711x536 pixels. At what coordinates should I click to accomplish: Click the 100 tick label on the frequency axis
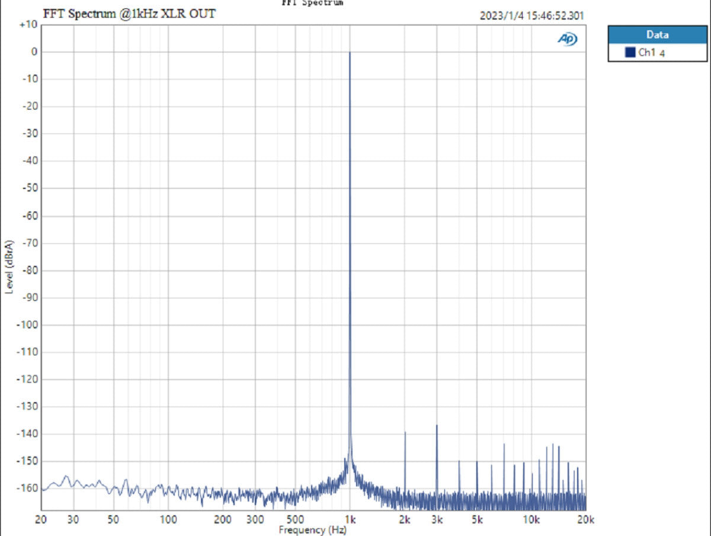tap(168, 519)
